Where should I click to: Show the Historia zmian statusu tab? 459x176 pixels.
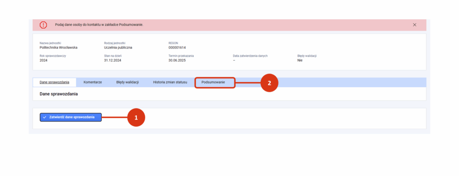click(170, 82)
